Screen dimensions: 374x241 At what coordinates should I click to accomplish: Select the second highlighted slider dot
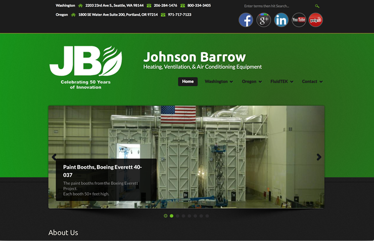[171, 216]
